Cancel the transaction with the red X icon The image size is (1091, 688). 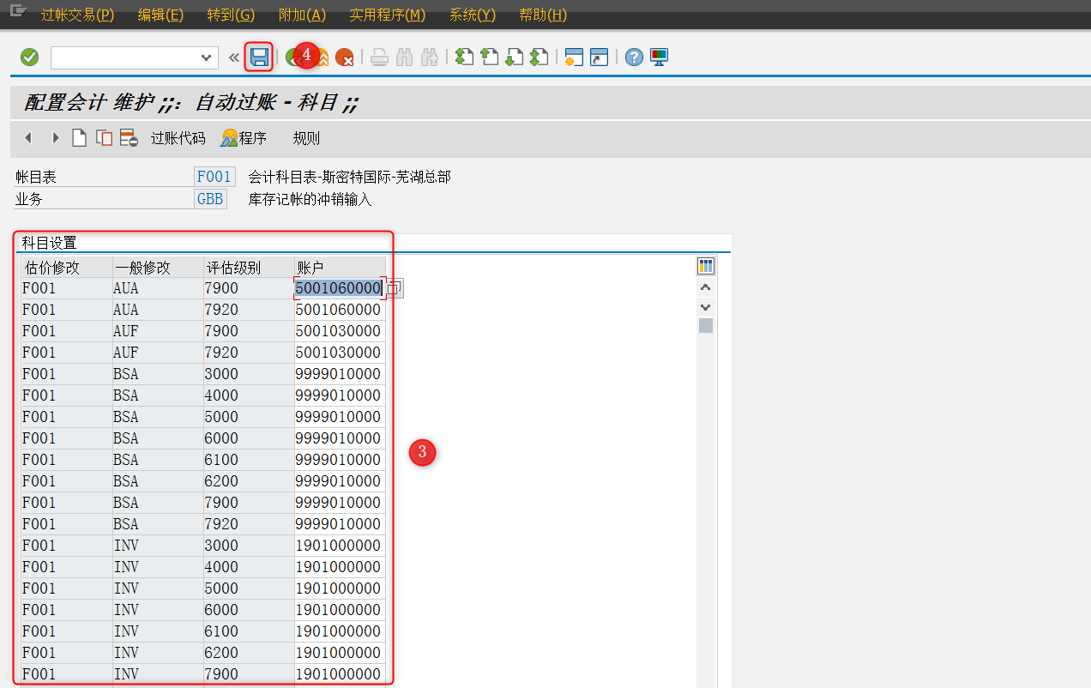[x=343, y=57]
